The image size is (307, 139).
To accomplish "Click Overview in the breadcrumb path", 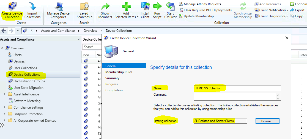I will [x=90, y=31].
